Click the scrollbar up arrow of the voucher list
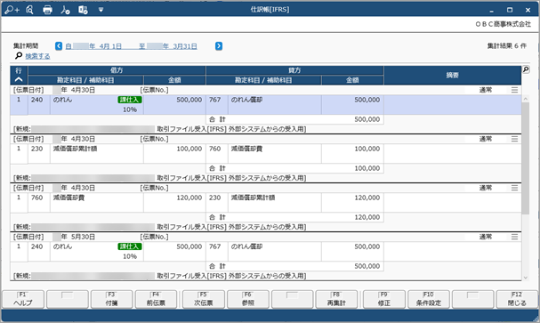The height and width of the screenshot is (323, 540). [x=526, y=99]
